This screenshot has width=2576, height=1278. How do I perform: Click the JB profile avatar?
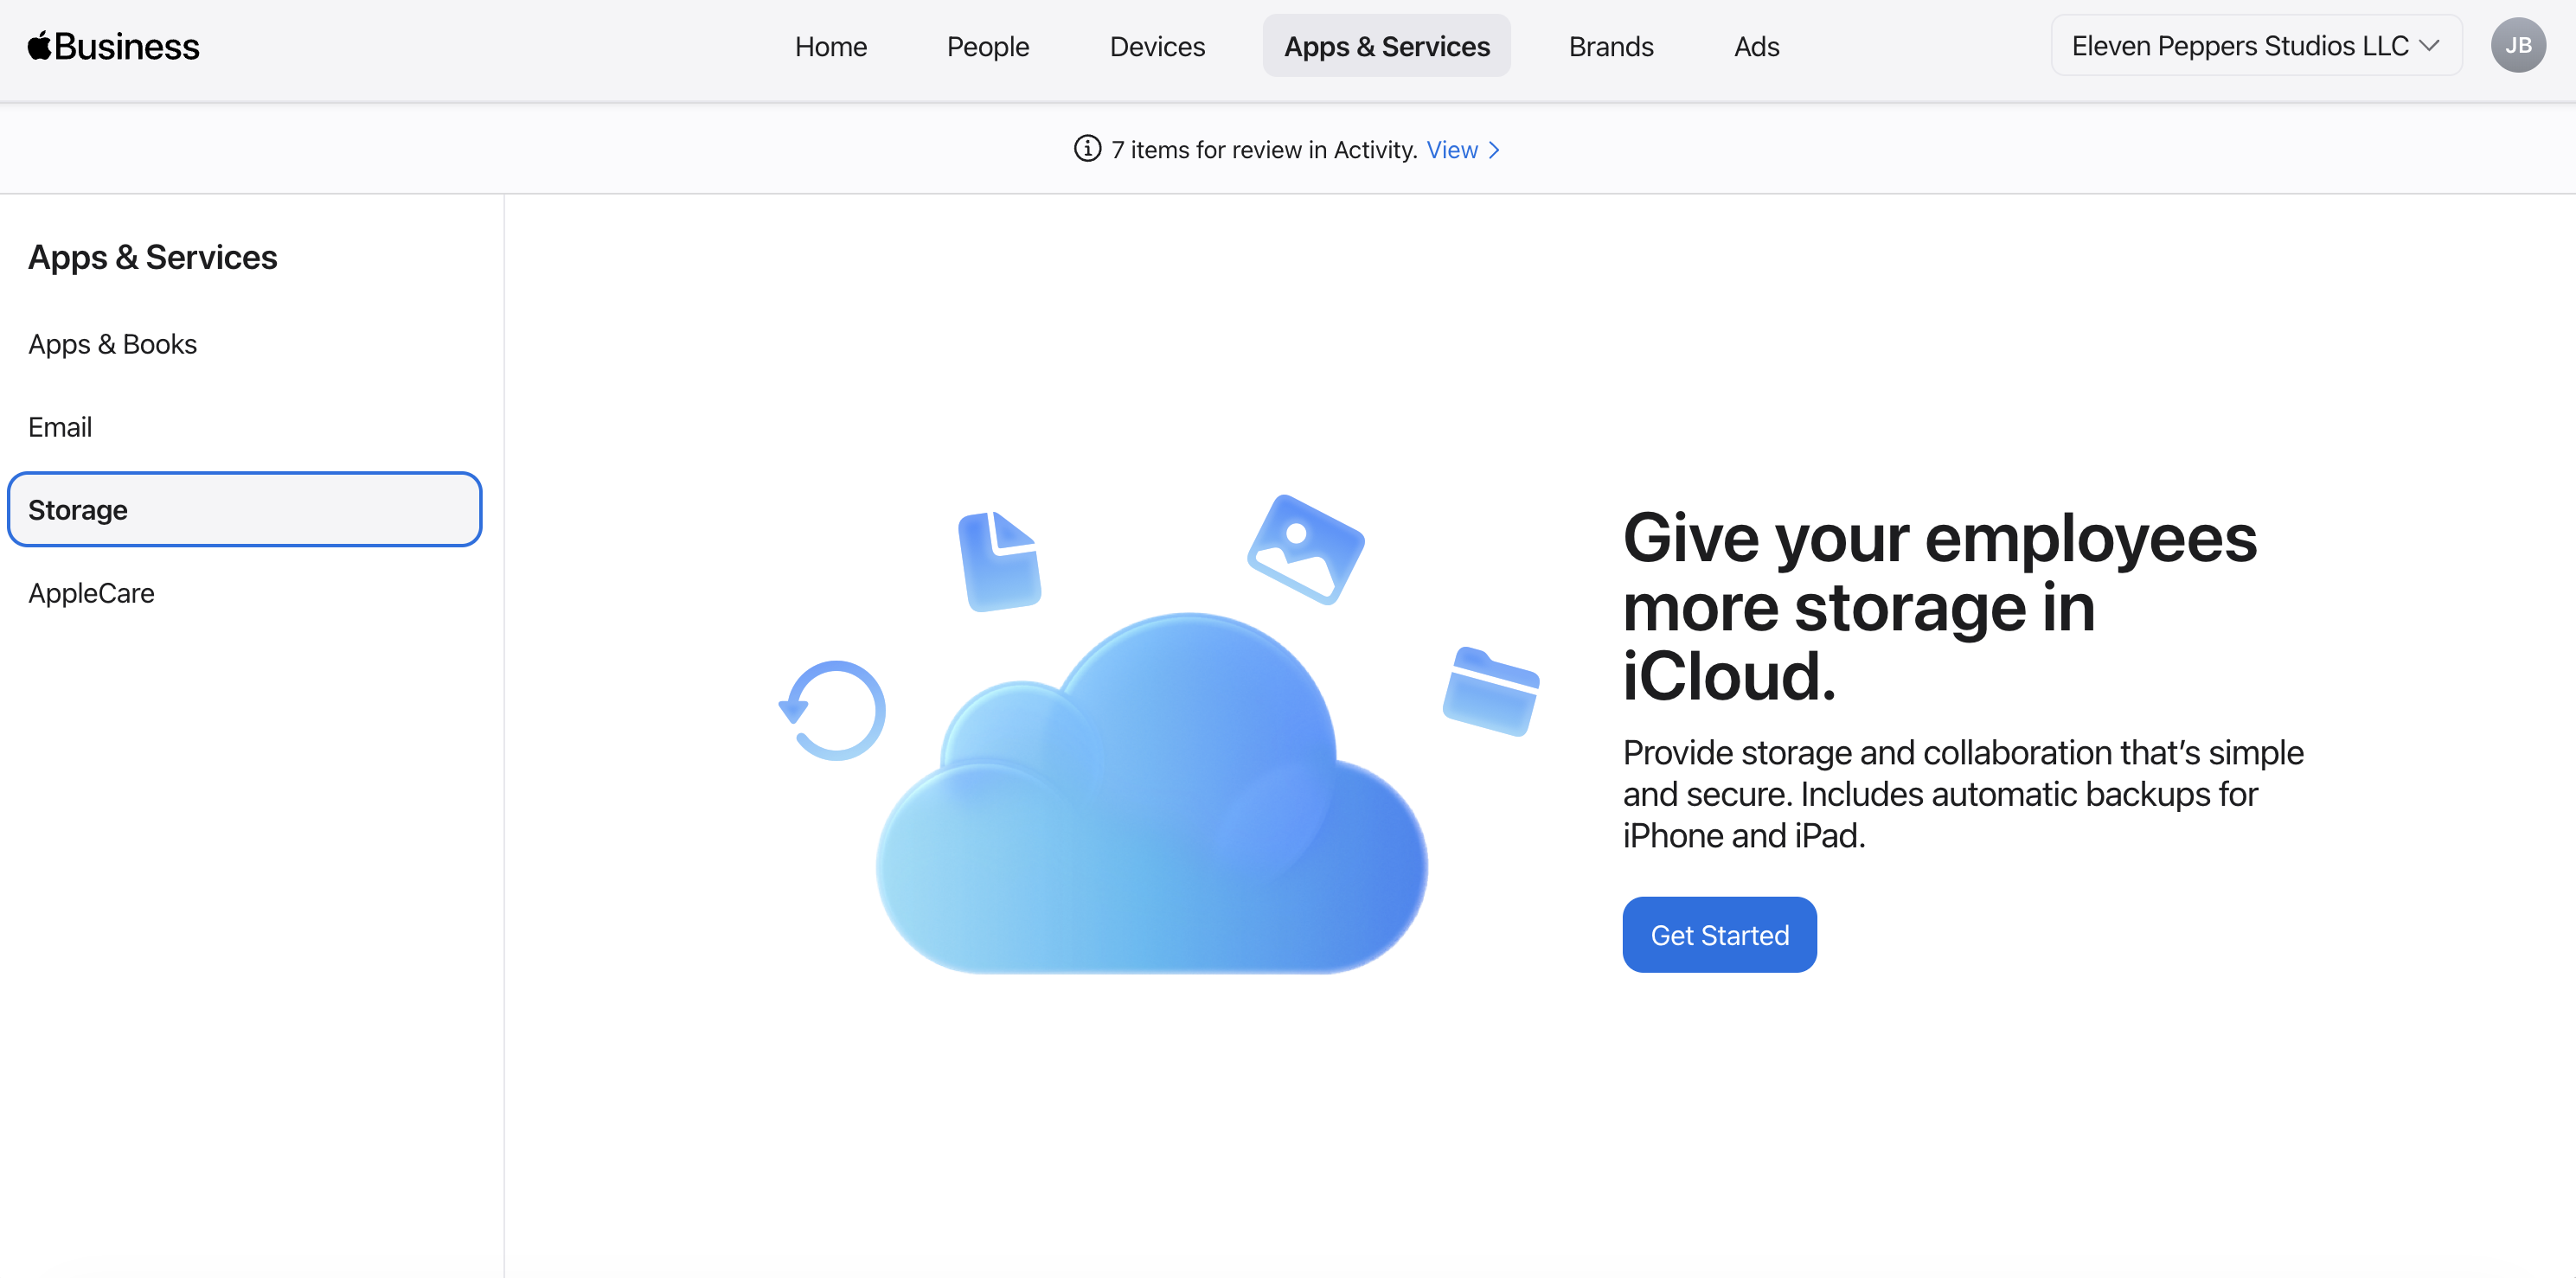(2517, 46)
